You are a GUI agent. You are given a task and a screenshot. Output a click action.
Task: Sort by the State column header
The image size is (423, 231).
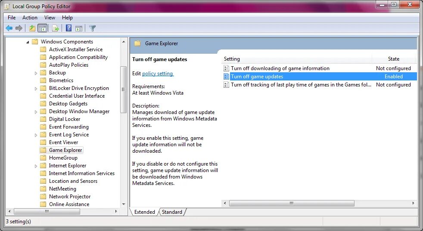pyautogui.click(x=394, y=59)
